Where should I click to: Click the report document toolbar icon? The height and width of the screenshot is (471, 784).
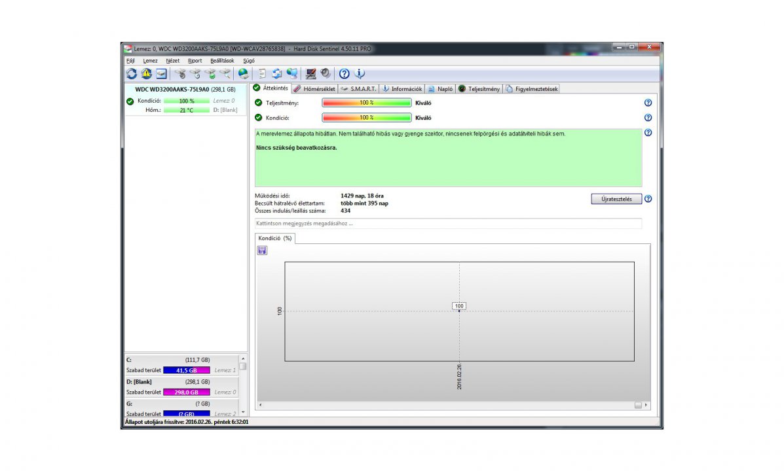click(262, 74)
